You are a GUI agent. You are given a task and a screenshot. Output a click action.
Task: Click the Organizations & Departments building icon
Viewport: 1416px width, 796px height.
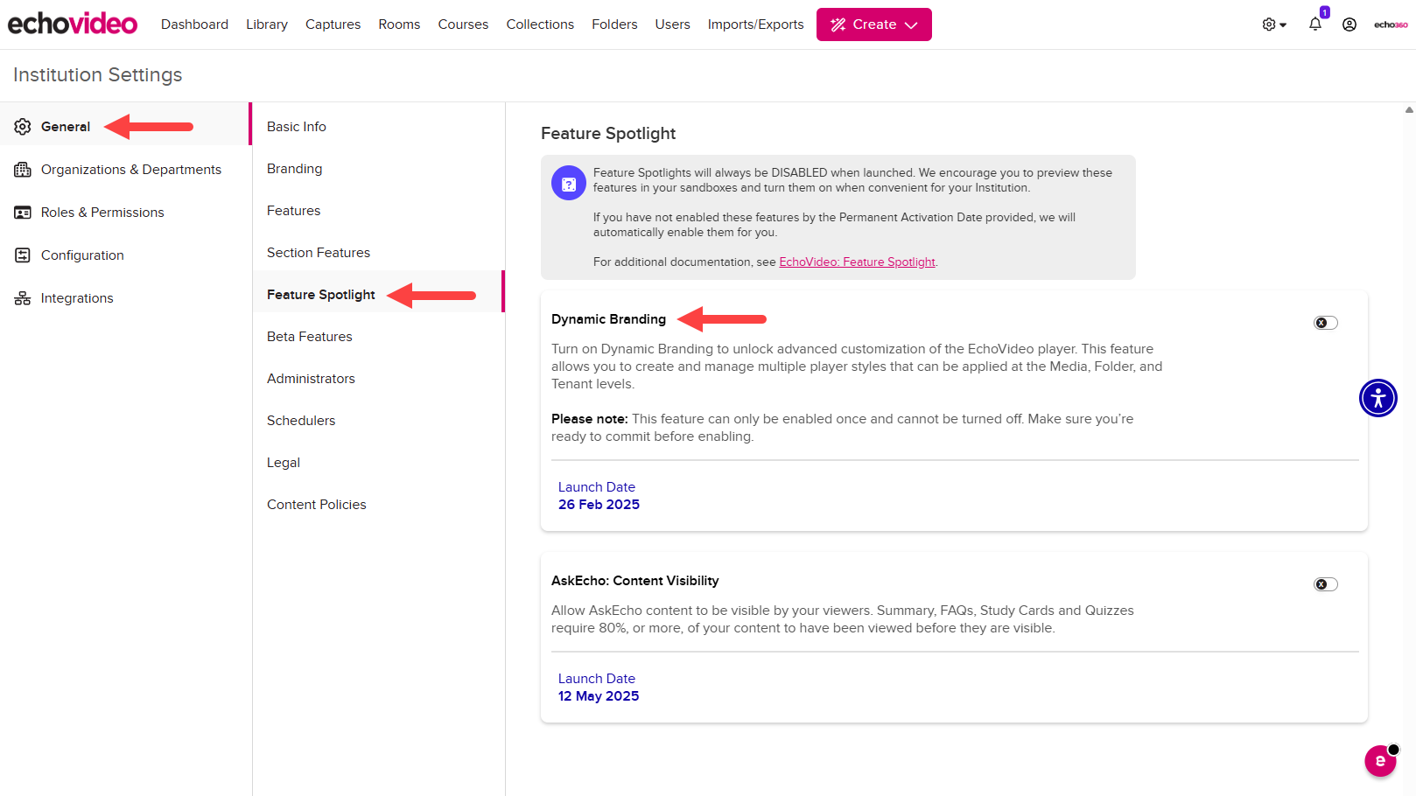coord(23,169)
